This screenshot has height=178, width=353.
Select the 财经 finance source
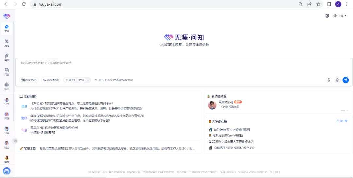coord(81,80)
